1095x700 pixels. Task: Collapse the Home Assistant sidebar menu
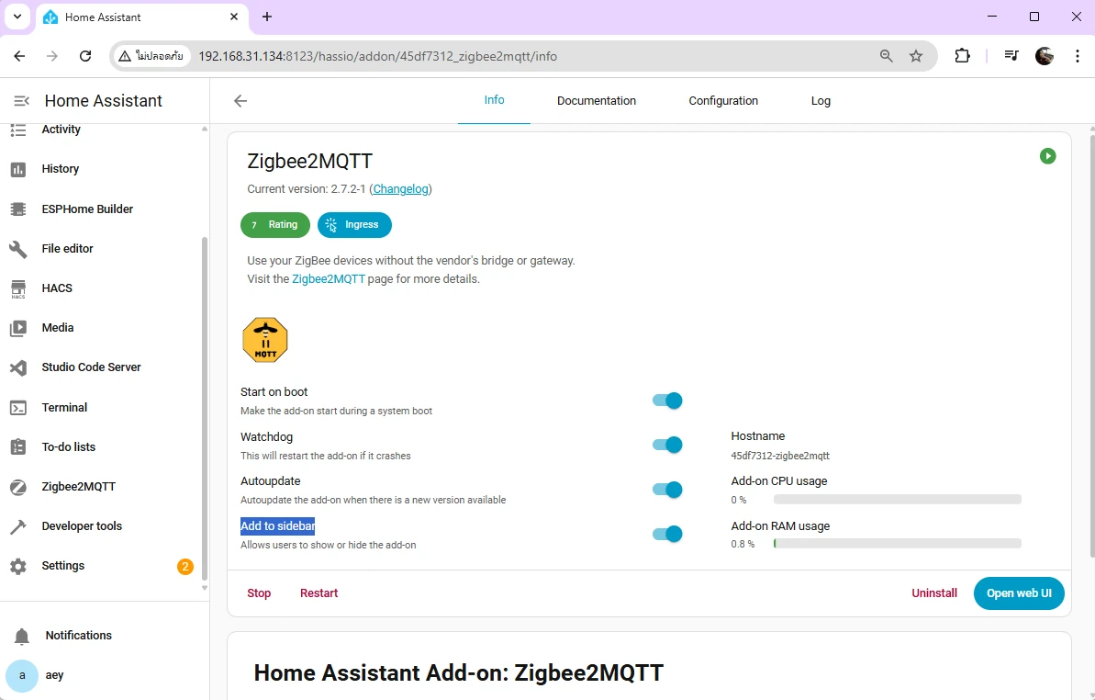point(22,101)
